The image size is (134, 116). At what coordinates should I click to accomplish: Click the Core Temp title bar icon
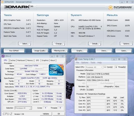(76, 59)
